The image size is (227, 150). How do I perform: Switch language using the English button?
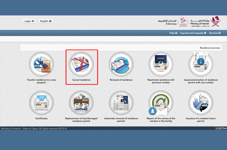(x=46, y=21)
